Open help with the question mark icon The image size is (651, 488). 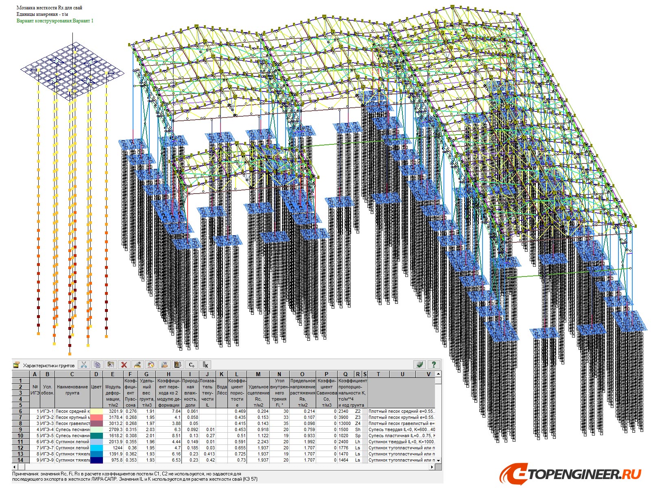434,365
